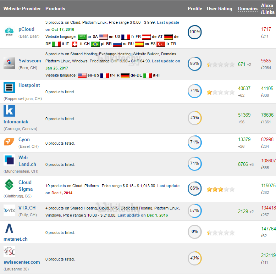The width and height of the screenshot is (276, 274).
Task: Sort by User Rating column header
Action: (220, 9)
